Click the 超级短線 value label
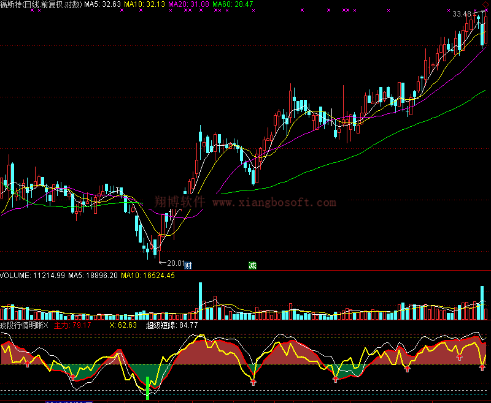 tap(172, 325)
